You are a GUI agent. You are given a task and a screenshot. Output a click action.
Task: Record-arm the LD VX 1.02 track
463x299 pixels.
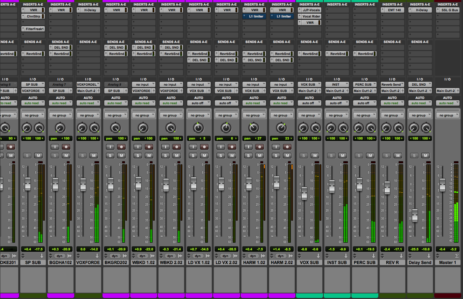(x=204, y=147)
